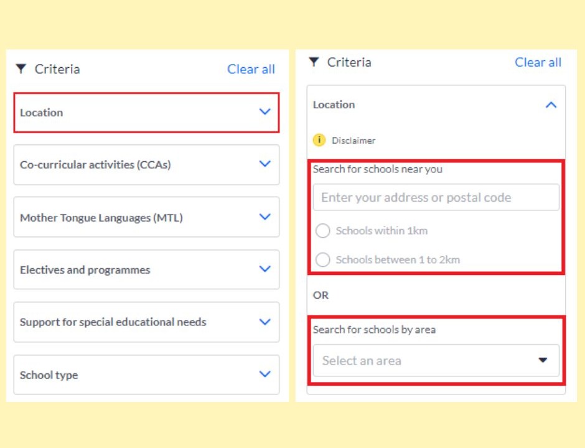Click the yellow Disclaimer info icon
This screenshot has width=585, height=448.
pos(319,140)
